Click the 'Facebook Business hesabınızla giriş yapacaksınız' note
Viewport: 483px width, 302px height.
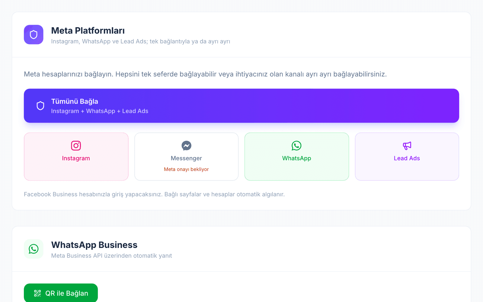coord(154,194)
